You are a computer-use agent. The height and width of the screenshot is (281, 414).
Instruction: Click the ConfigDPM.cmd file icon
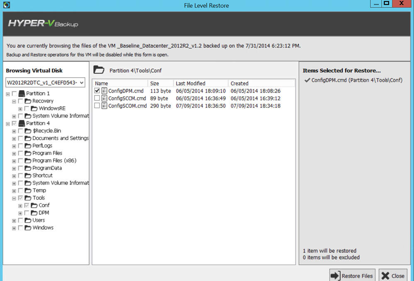104,91
